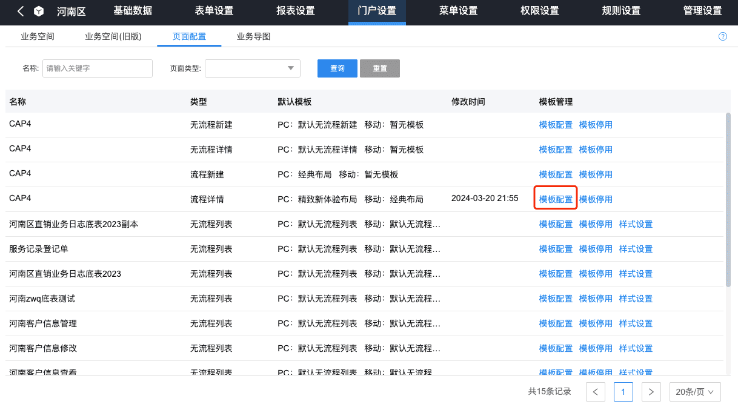Switch to 业务空间(旧版) tab
The image size is (738, 407).
[113, 36]
